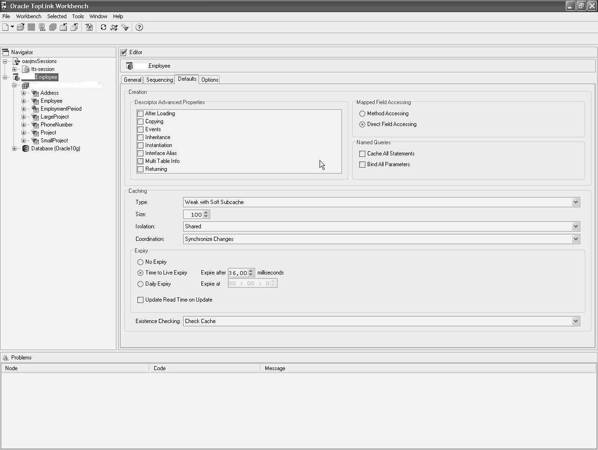Image resolution: width=598 pixels, height=450 pixels.
Task: Click the Close All toolbar icon with stacked folders
Action: pos(74,27)
